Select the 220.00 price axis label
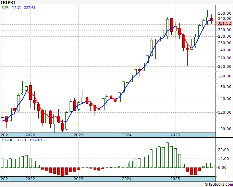Image resolution: width=233 pixels, height=187 pixels. click(x=224, y=58)
